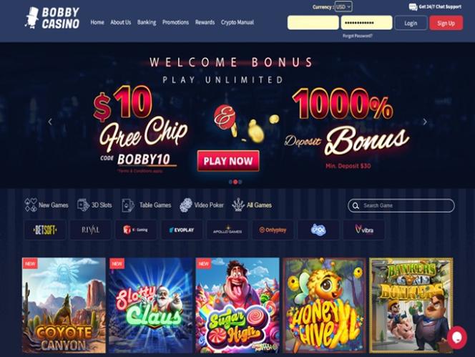Click the Forgot Password link
This screenshot has height=357, width=475.
coord(358,36)
